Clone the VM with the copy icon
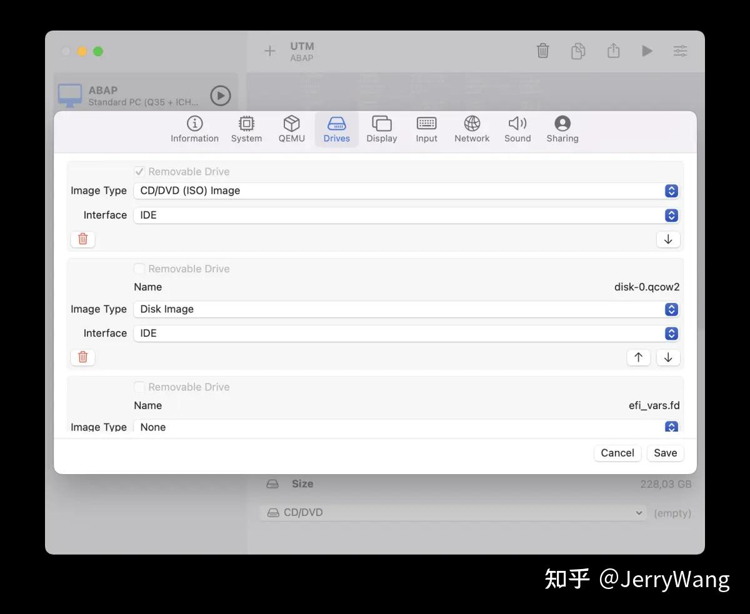Image resolution: width=750 pixels, height=614 pixels. tap(577, 51)
